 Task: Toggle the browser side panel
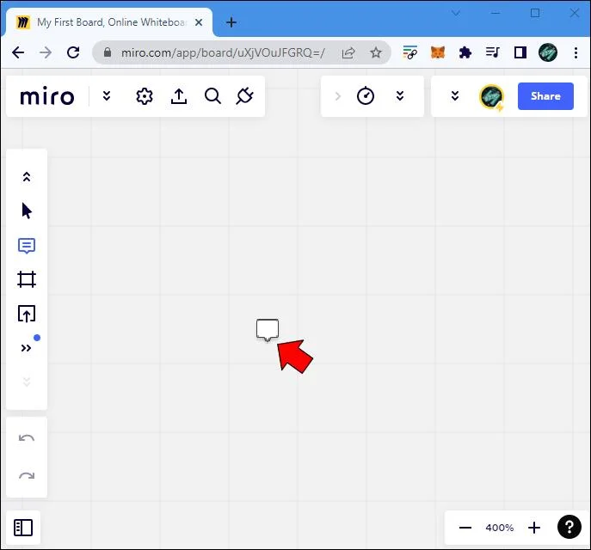pyautogui.click(x=520, y=52)
